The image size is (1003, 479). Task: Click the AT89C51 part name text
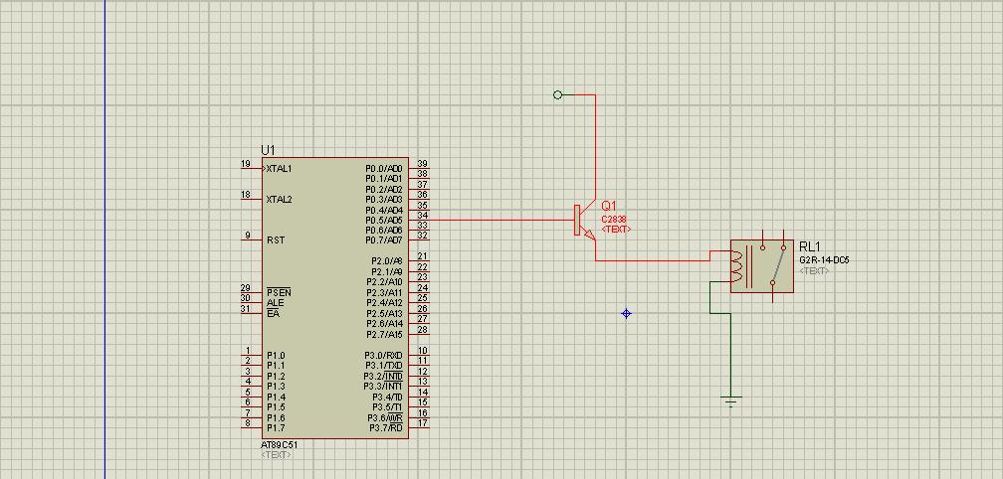[x=280, y=445]
